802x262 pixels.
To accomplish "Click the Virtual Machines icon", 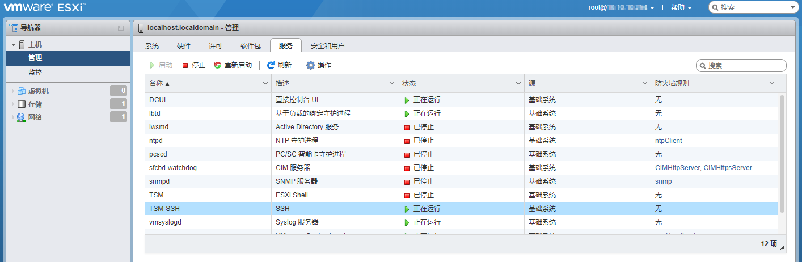I will tap(22, 91).
